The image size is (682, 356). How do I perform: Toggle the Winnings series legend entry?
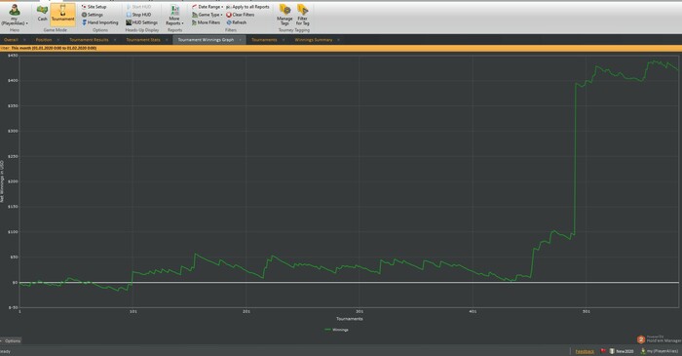(337, 330)
